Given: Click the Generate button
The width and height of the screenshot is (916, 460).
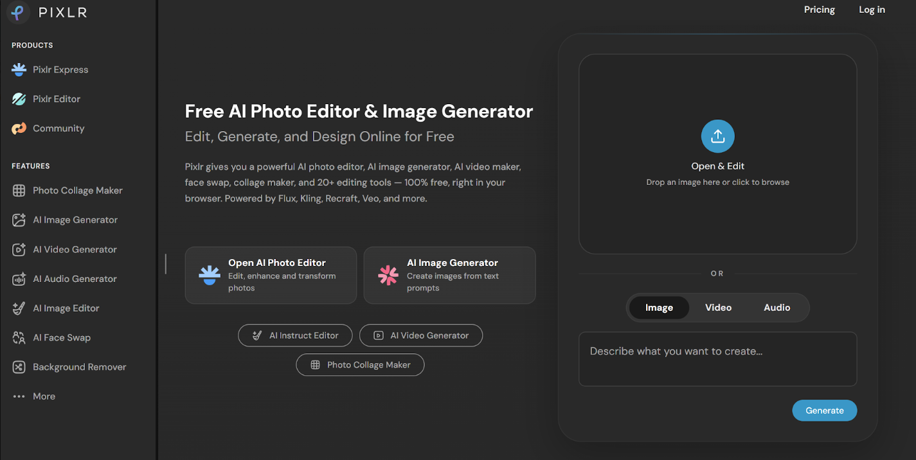Looking at the screenshot, I should (x=824, y=411).
